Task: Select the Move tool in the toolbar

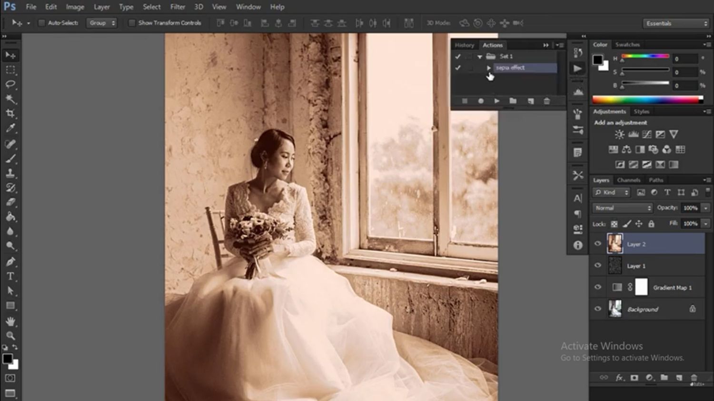Action: [x=10, y=55]
